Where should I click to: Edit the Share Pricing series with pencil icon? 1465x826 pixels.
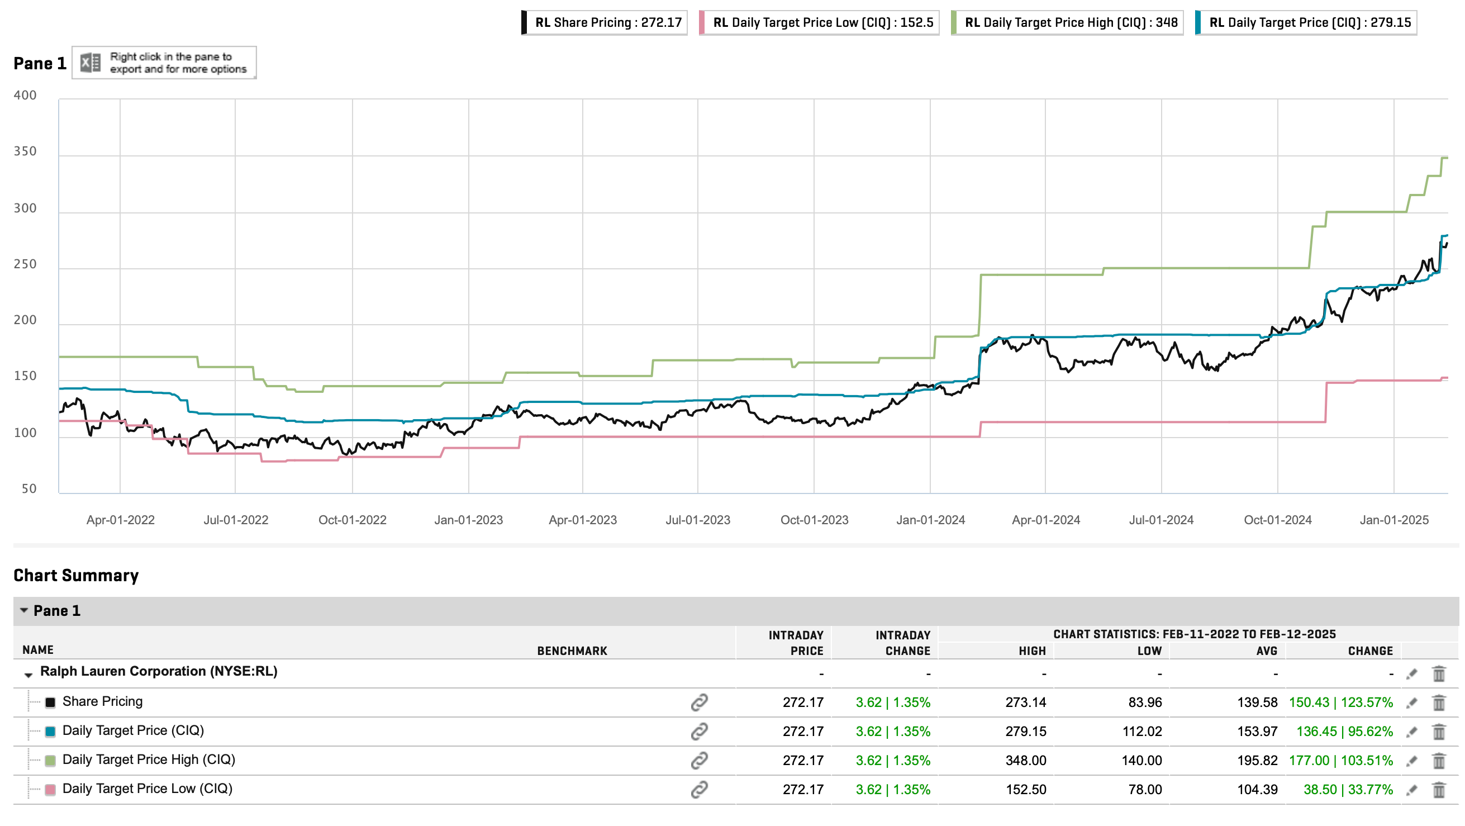point(1411,703)
